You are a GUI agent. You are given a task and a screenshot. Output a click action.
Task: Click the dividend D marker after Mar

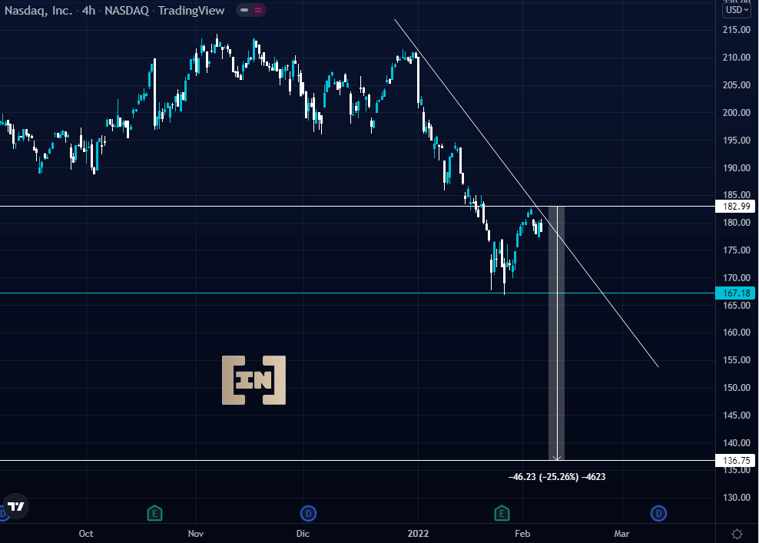(x=658, y=513)
